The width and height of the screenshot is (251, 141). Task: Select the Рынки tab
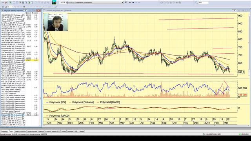coord(11,131)
